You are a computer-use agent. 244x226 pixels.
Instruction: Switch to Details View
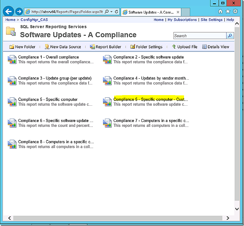coord(216,47)
